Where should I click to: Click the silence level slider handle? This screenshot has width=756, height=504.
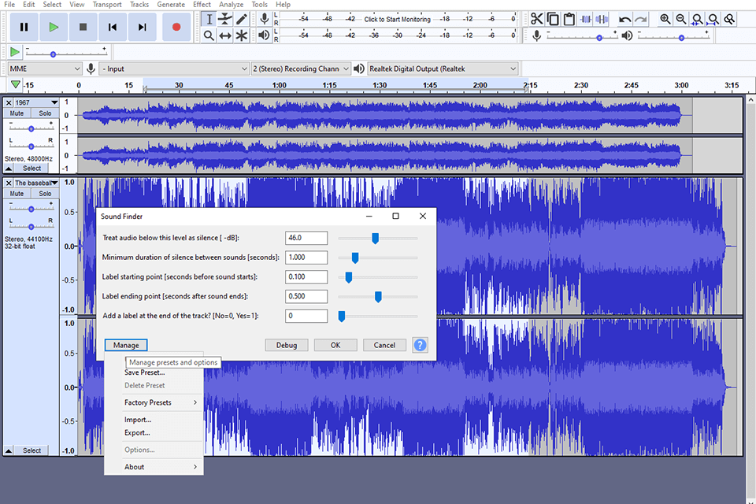(x=375, y=238)
